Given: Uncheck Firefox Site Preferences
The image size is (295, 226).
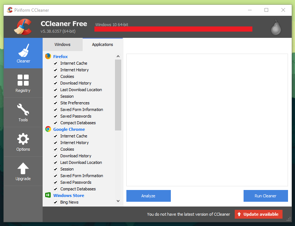Looking at the screenshot, I should (x=55, y=103).
